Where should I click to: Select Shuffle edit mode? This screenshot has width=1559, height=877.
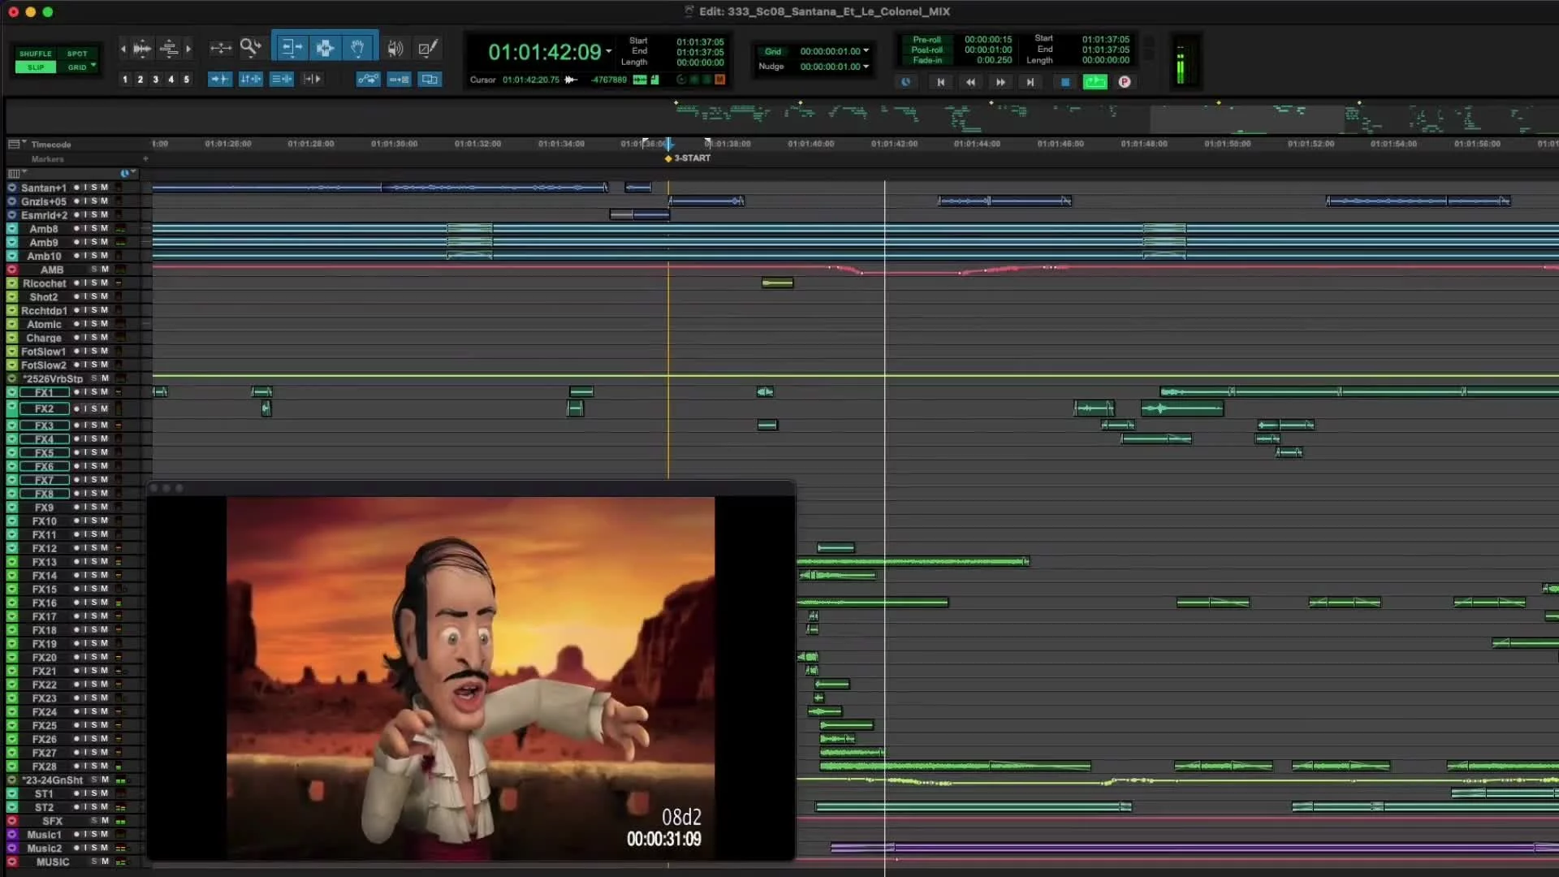[x=36, y=54]
